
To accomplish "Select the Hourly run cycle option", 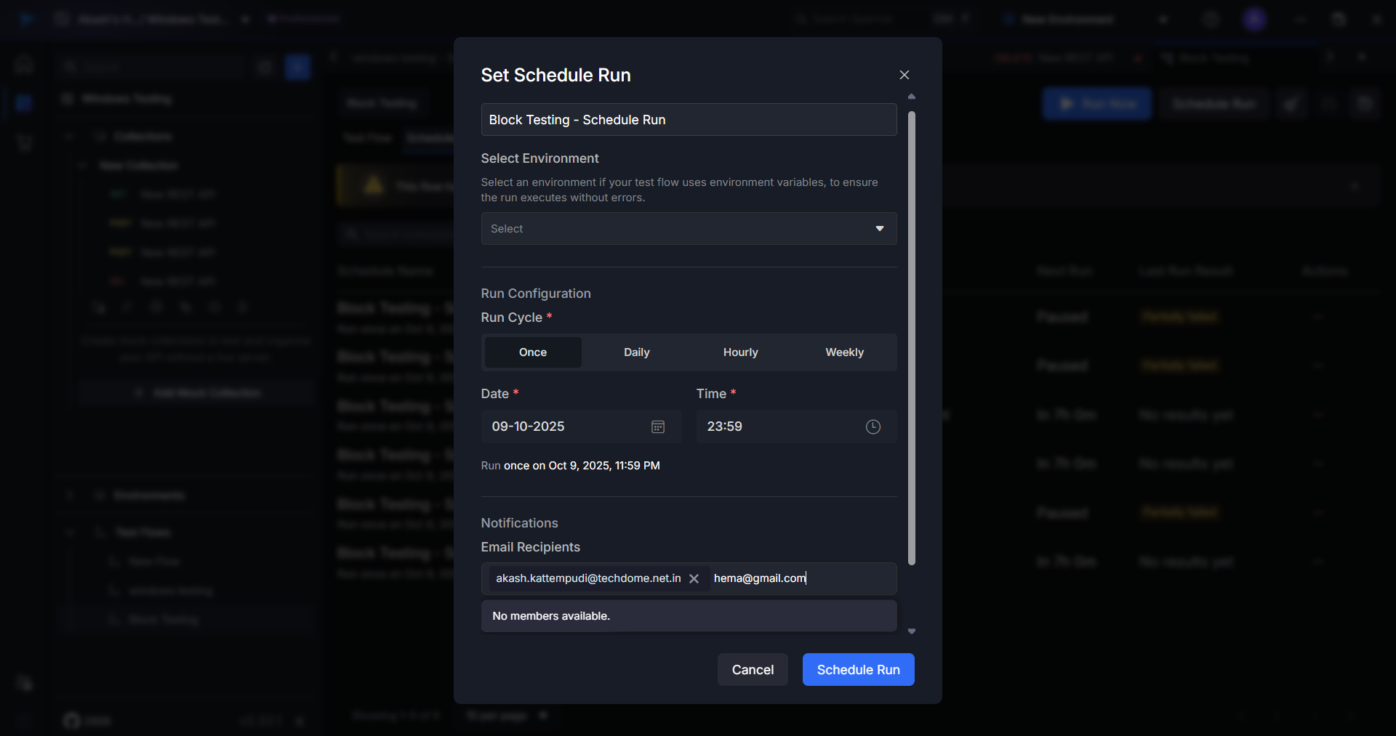I will coord(740,352).
